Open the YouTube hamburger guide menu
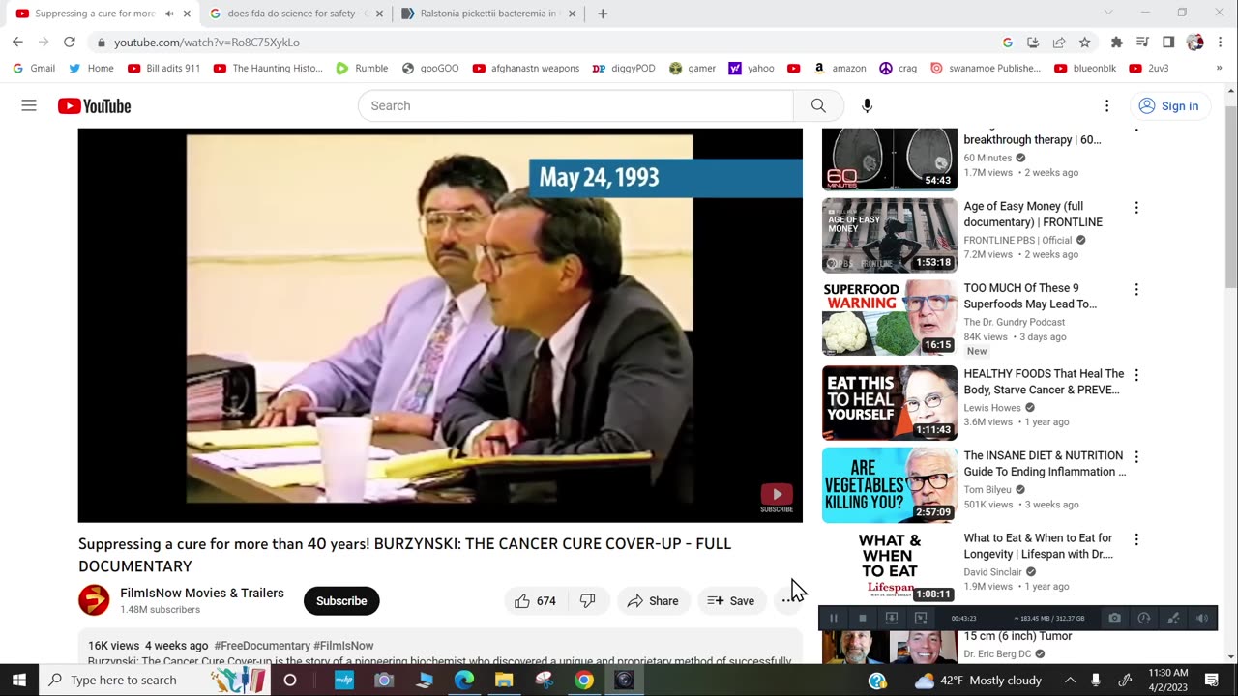1238x696 pixels. tap(29, 105)
